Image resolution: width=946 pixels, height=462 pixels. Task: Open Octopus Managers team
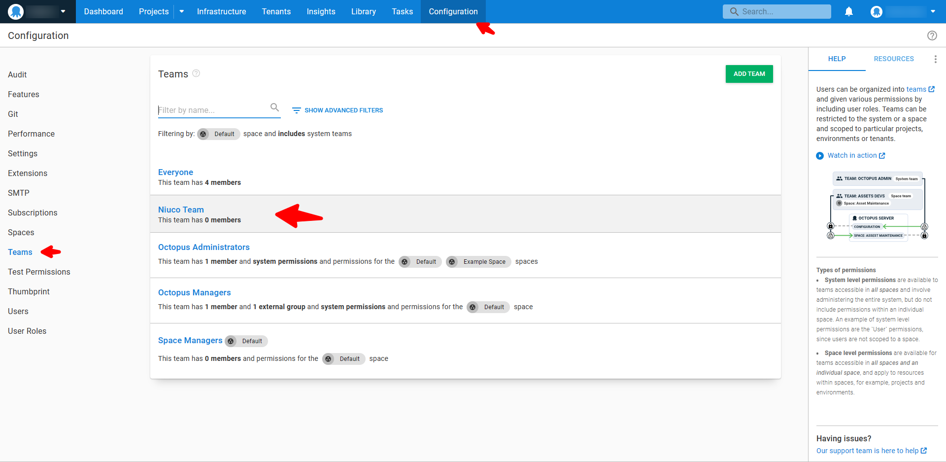tap(194, 292)
